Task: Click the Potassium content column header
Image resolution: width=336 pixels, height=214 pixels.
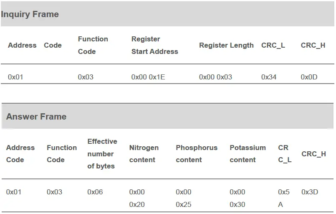Action: pyautogui.click(x=248, y=154)
